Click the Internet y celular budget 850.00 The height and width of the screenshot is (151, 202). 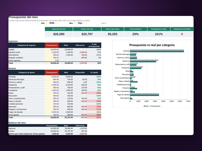pyautogui.click(x=52, y=82)
